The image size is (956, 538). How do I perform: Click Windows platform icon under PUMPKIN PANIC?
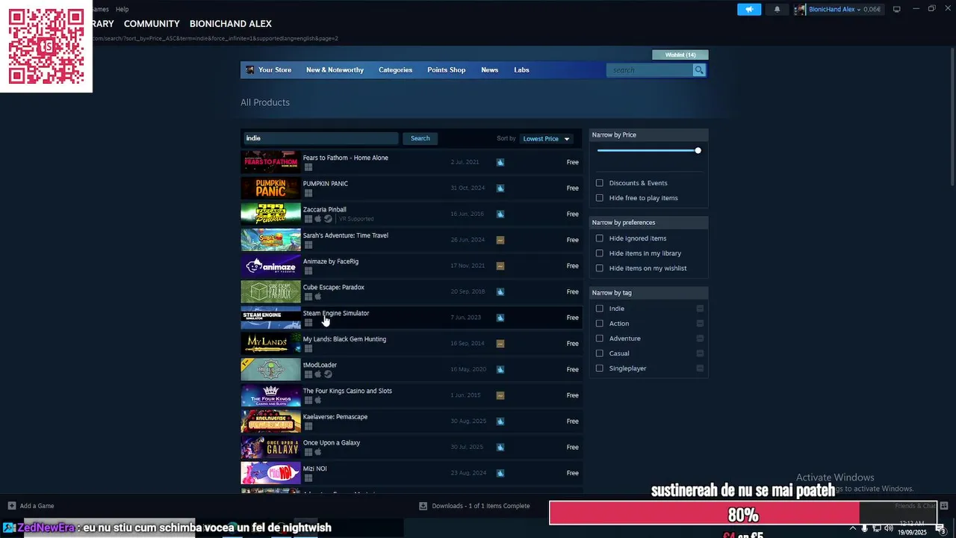308,194
